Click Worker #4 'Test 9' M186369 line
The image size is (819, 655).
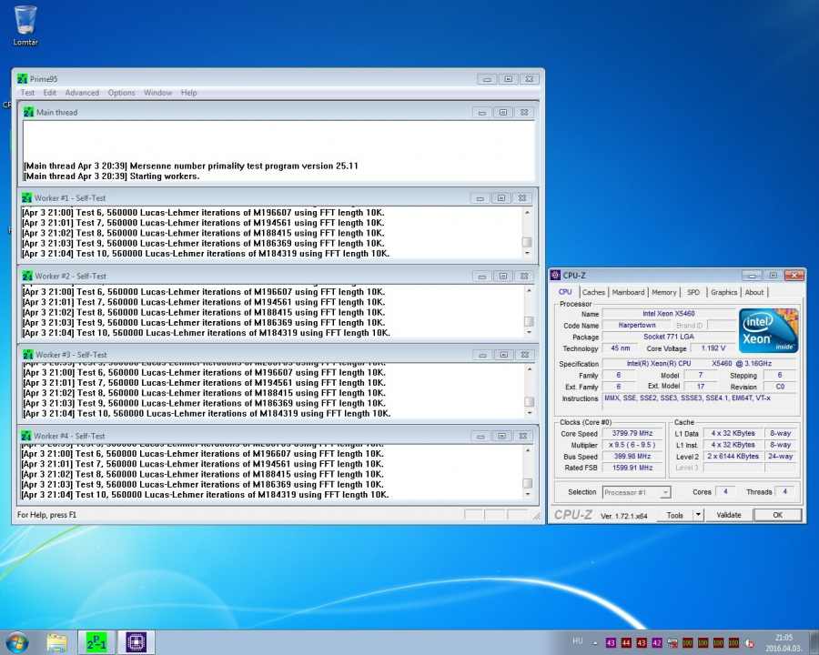point(203,484)
